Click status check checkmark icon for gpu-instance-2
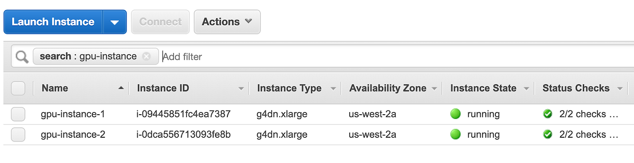 click(x=548, y=134)
